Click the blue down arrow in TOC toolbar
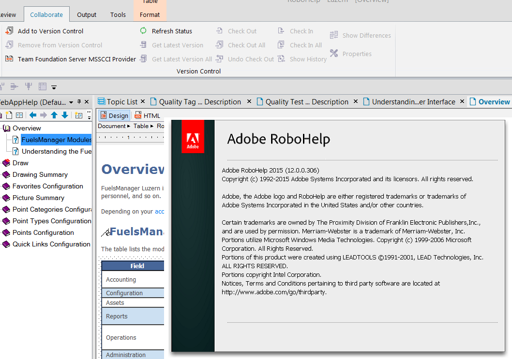The width and height of the screenshot is (512, 359). pyautogui.click(x=65, y=115)
